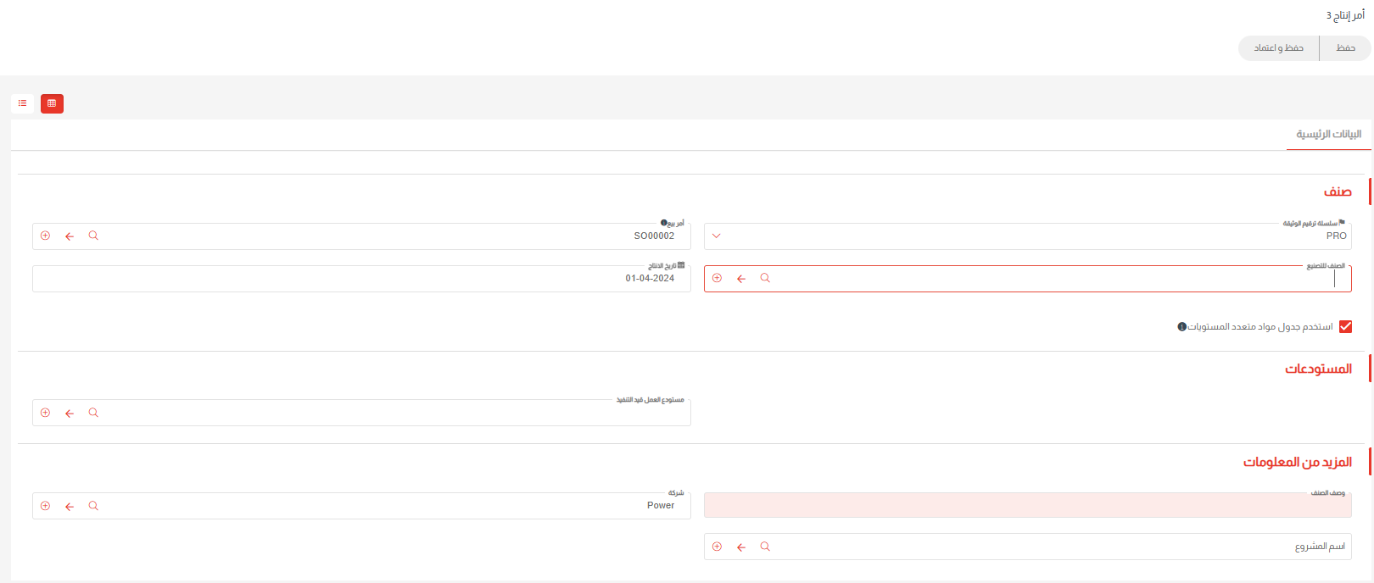
Task: Click into وصف الصنف description field
Action: [1026, 506]
